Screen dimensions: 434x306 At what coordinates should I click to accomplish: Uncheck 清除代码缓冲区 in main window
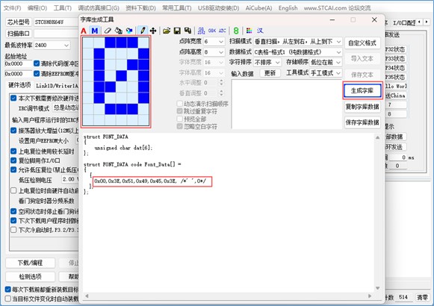(x=37, y=63)
